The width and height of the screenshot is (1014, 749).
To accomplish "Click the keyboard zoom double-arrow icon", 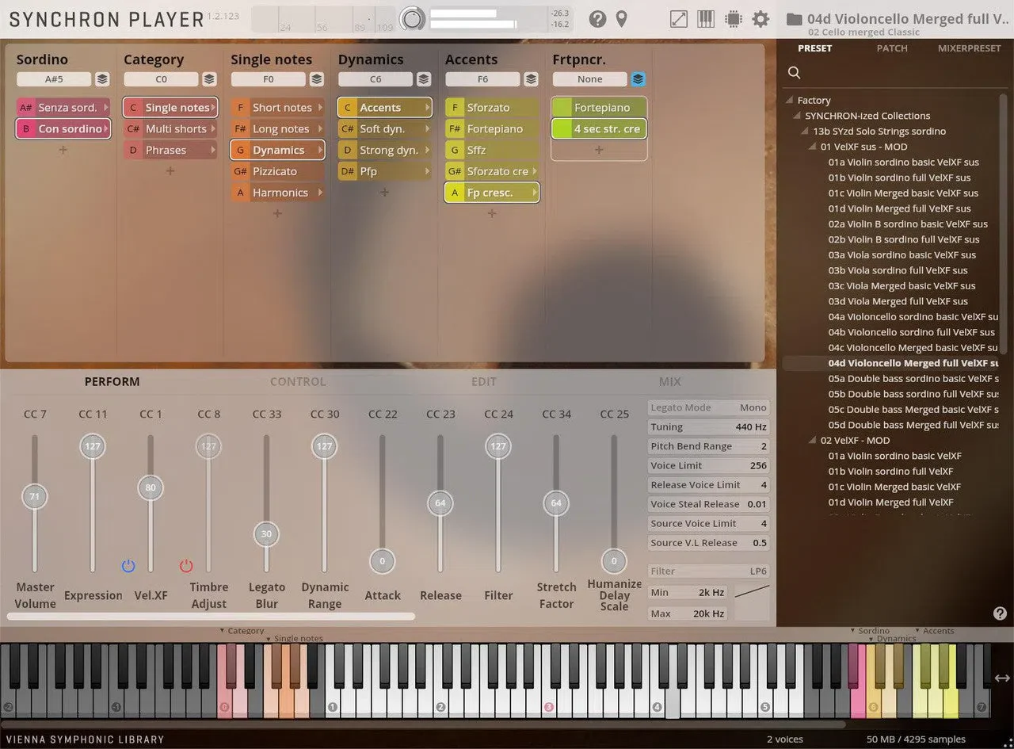I will coord(1002,678).
